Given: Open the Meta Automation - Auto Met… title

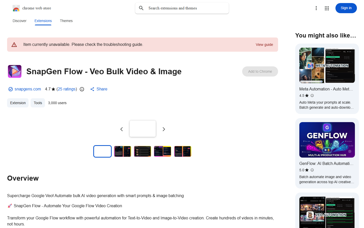Looking at the screenshot, I should coord(326,89).
